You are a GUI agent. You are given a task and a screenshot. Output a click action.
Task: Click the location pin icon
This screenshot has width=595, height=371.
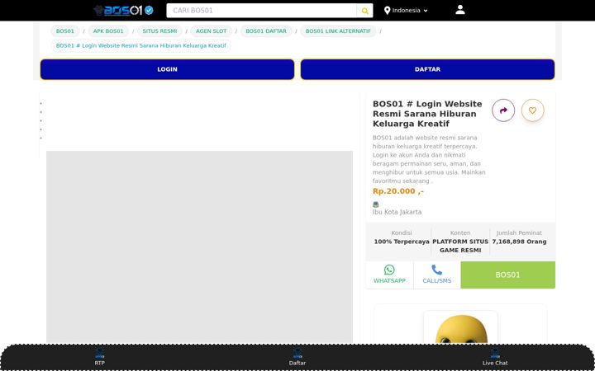[387, 11]
